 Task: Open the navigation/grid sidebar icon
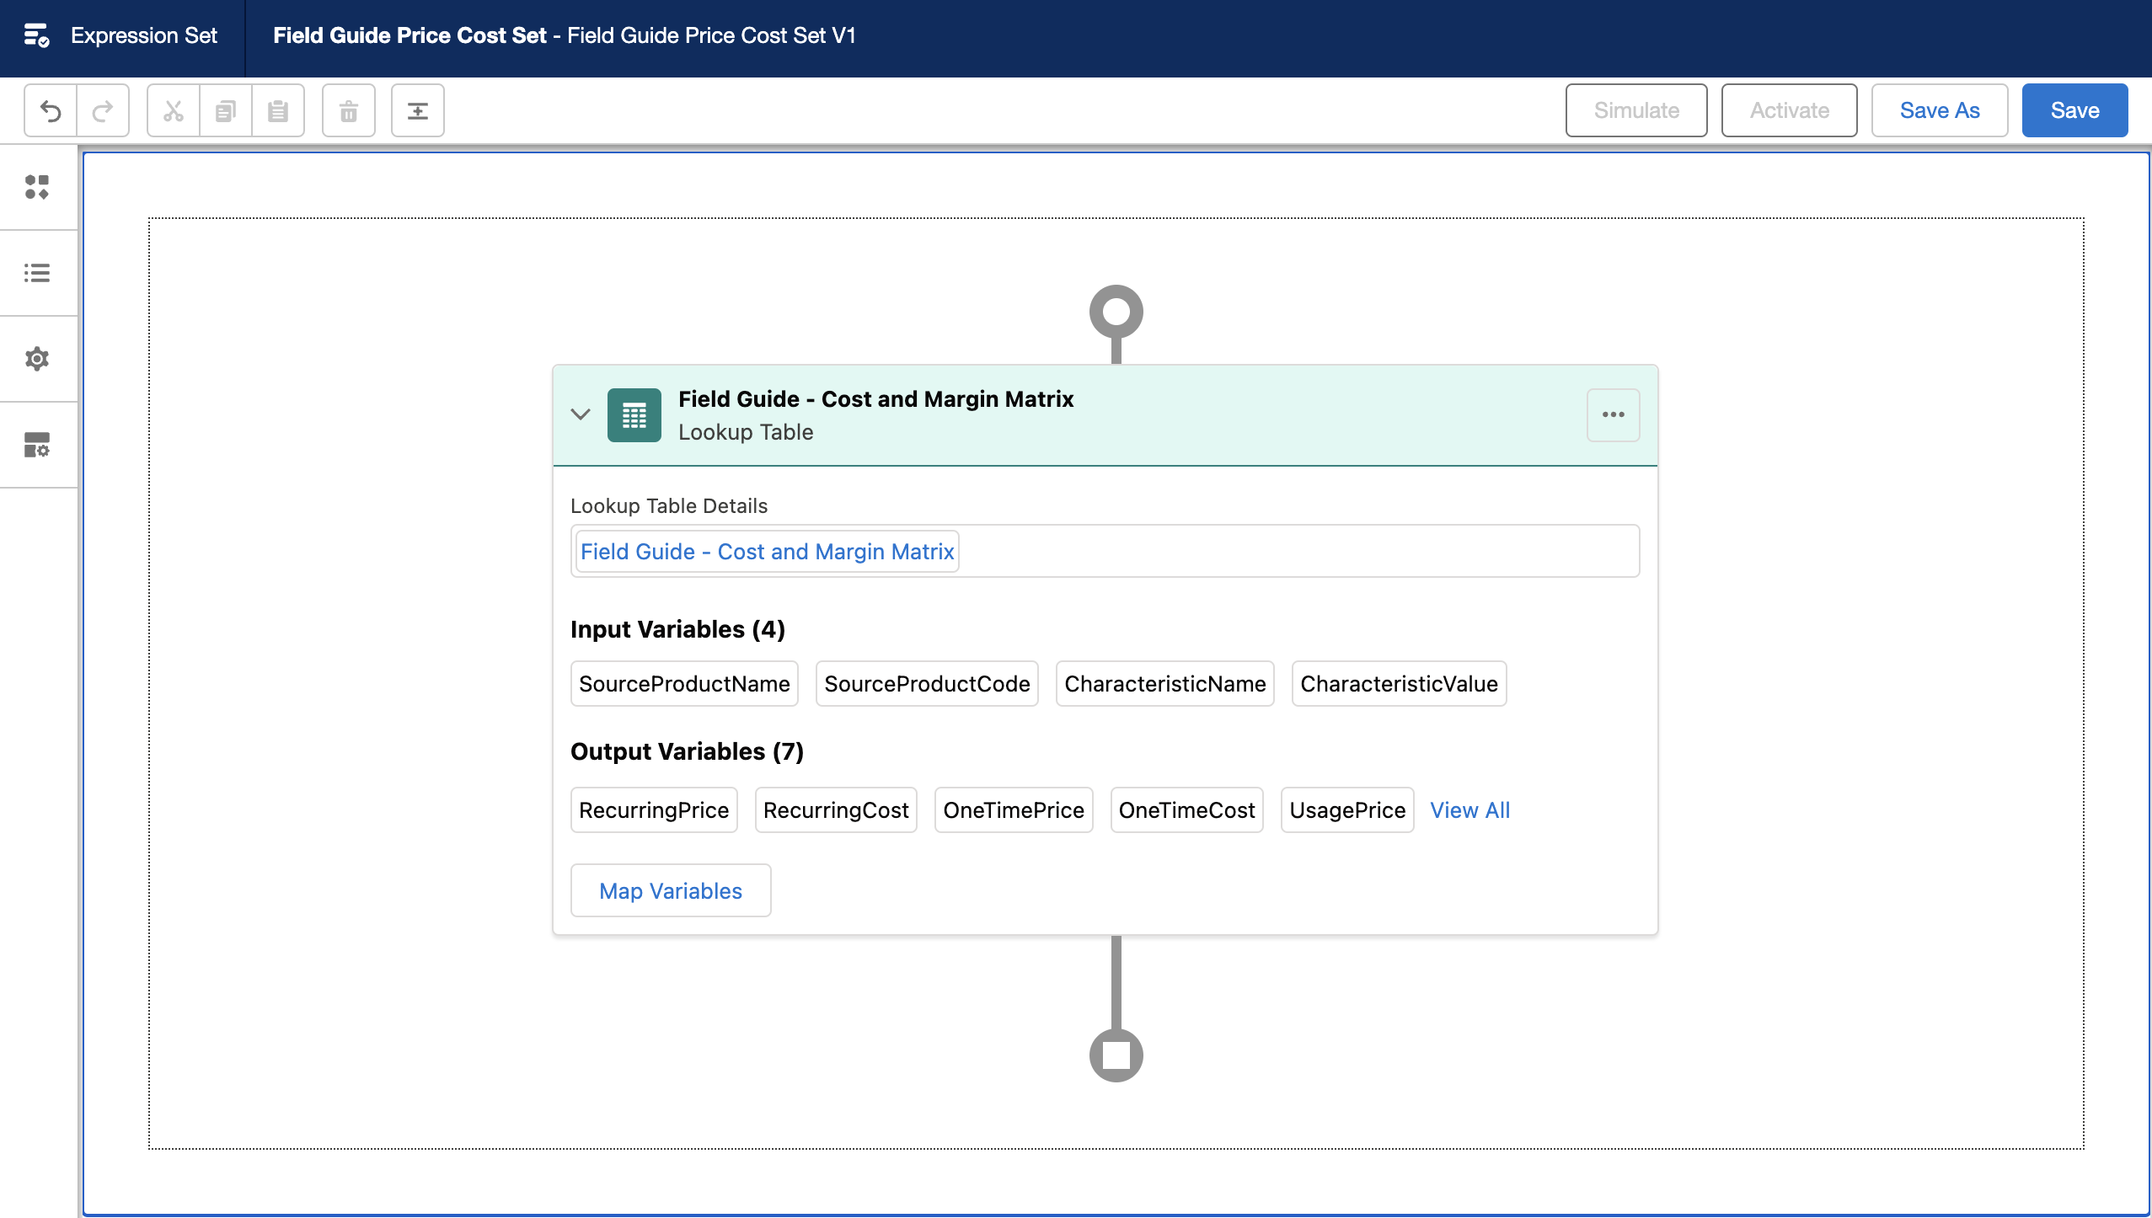pyautogui.click(x=35, y=186)
